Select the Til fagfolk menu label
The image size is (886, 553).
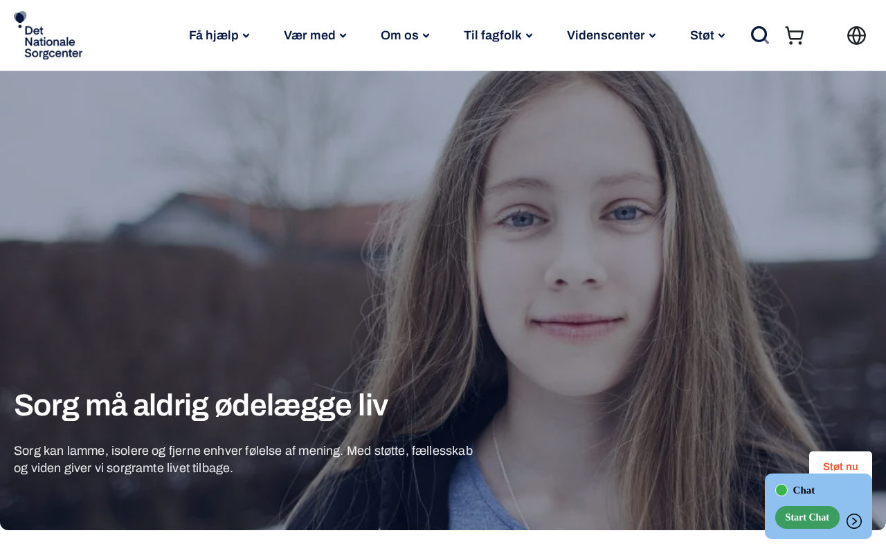(x=492, y=35)
